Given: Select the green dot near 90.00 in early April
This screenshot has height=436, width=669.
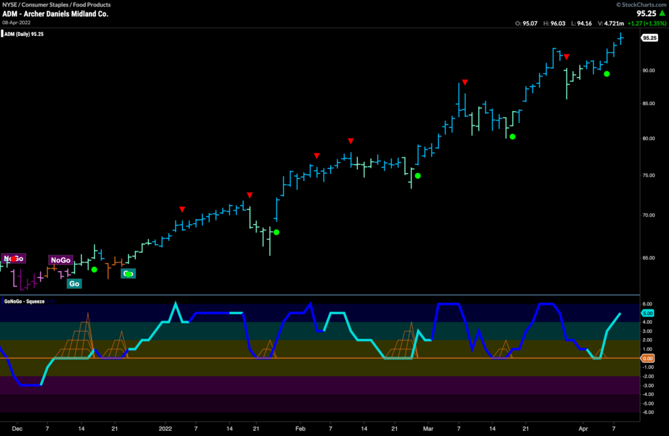Looking at the screenshot, I should tap(607, 74).
